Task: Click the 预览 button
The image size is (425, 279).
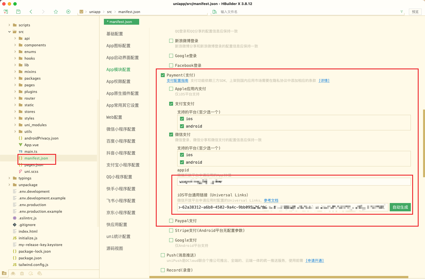Action: point(415,12)
